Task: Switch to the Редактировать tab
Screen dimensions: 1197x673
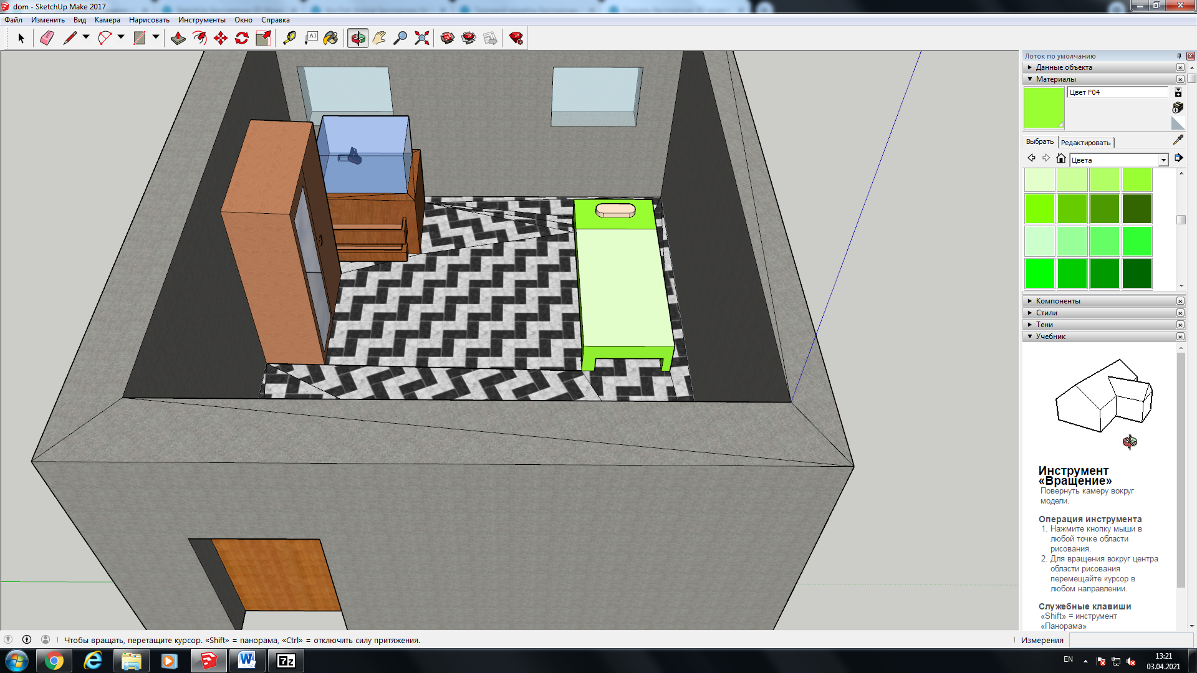Action: pyautogui.click(x=1085, y=143)
